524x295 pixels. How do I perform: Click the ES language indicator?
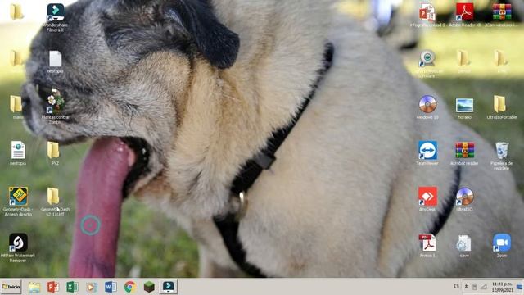pos(457,286)
